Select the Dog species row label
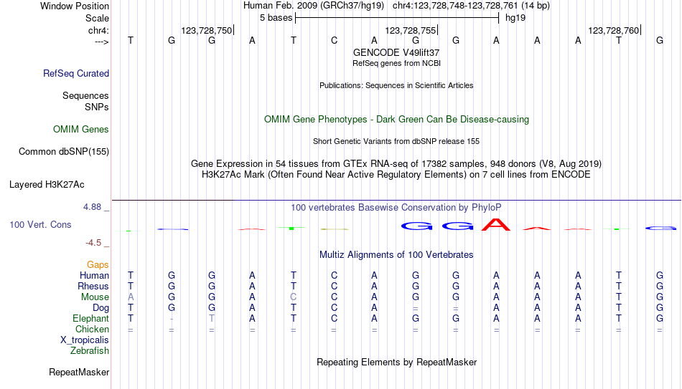The height and width of the screenshot is (389, 682). (101, 308)
